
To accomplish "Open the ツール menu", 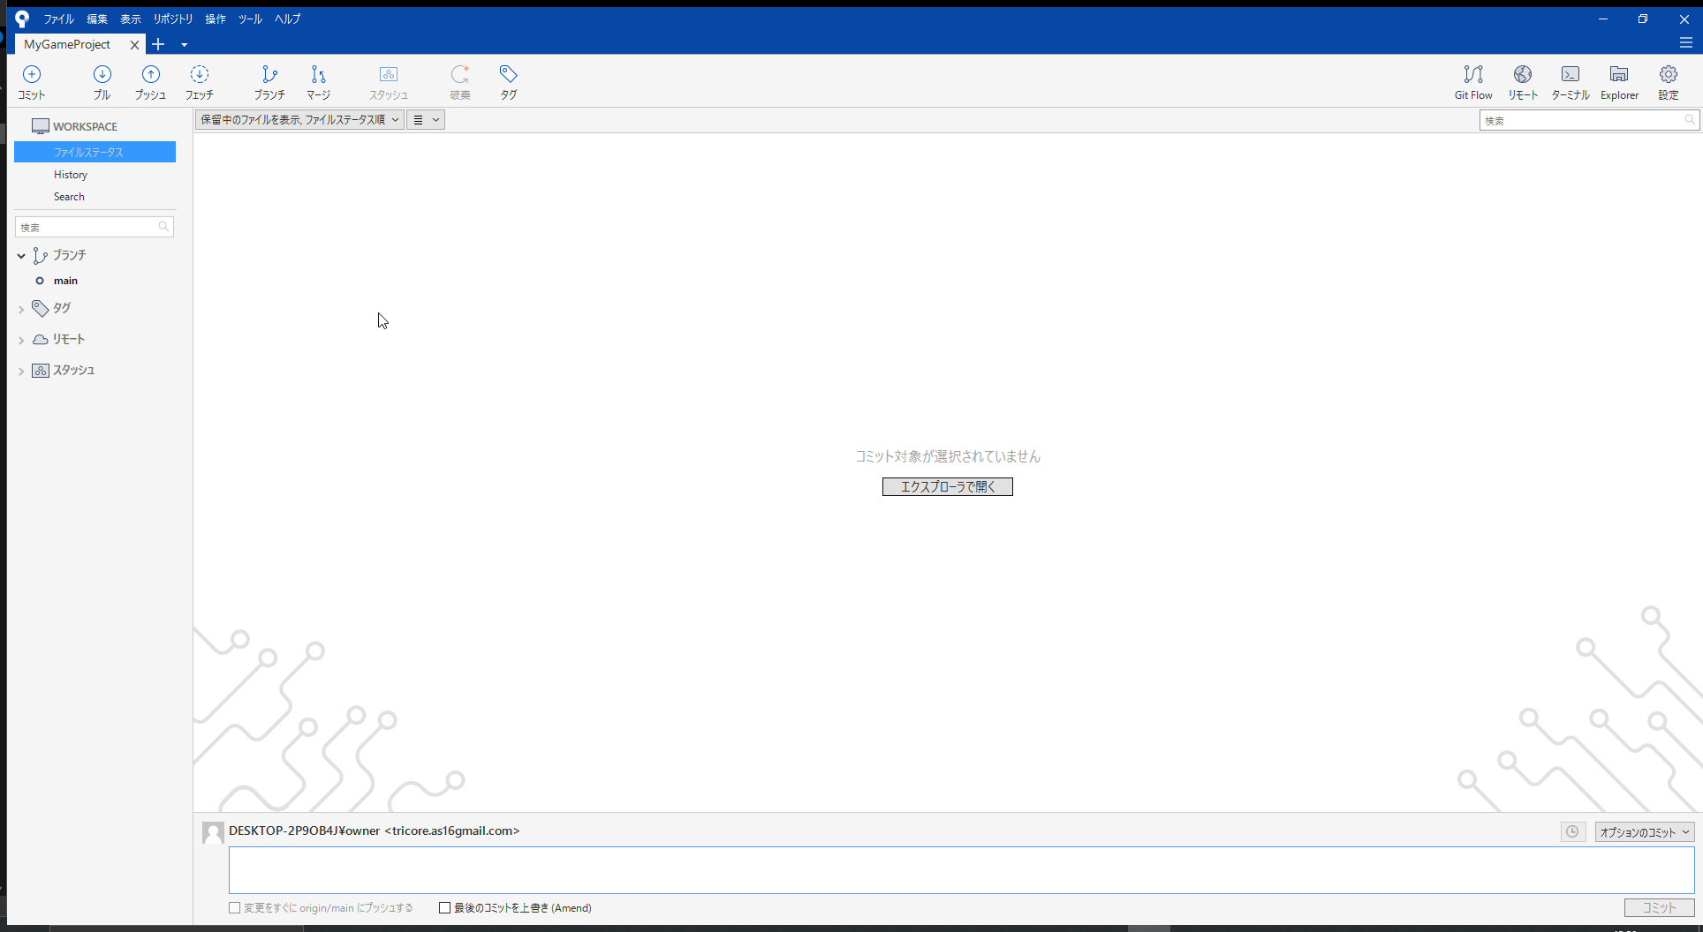I will pyautogui.click(x=250, y=19).
